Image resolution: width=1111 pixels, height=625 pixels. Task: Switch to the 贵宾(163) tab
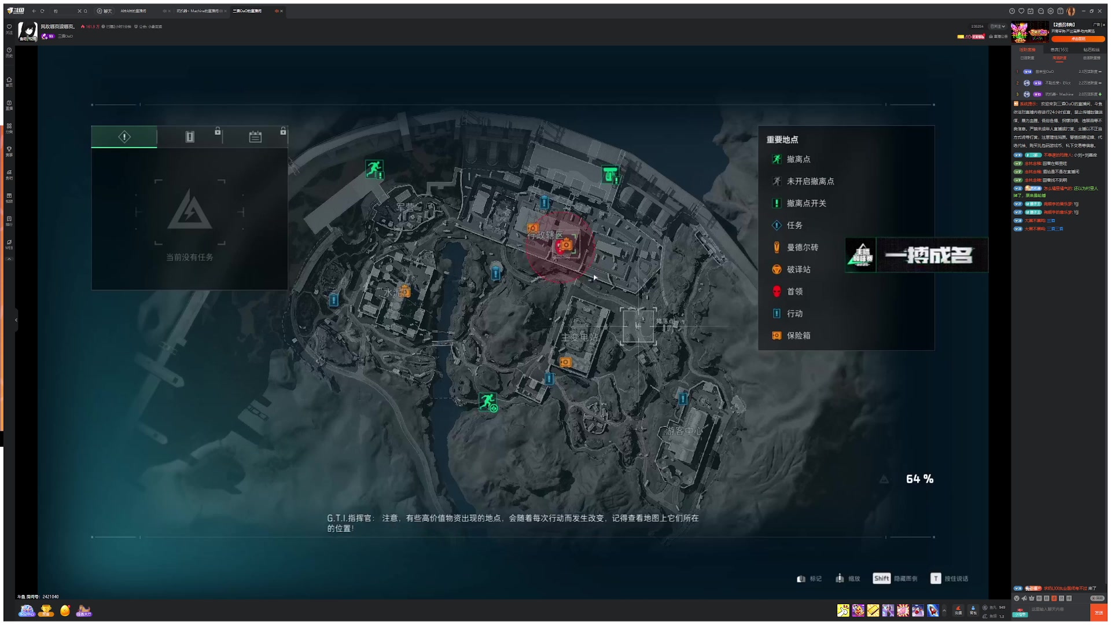(x=1060, y=50)
